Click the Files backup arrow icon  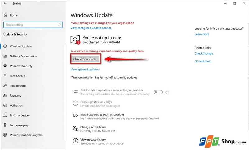point(5,76)
